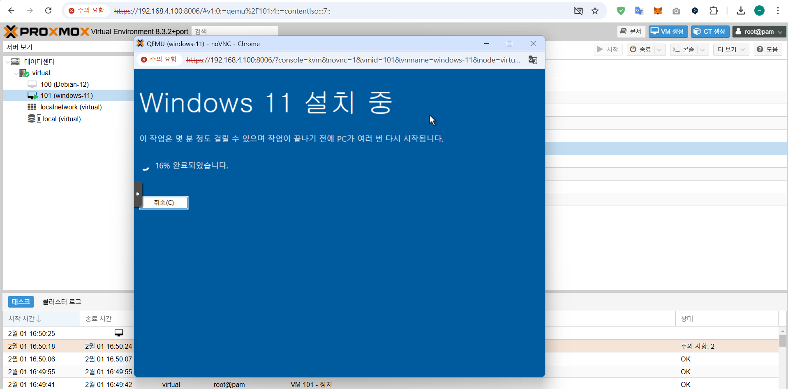Image resolution: width=788 pixels, height=389 pixels.
Task: Click the VM 생성 button
Action: tap(668, 32)
